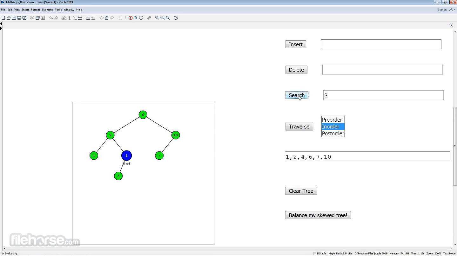Focus the Search field containing 3
This screenshot has height=256, width=457.
point(383,95)
